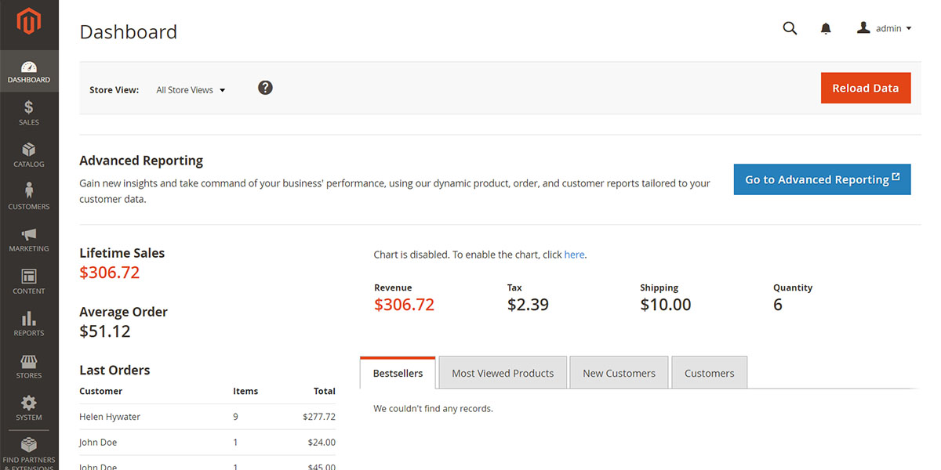Click the search magnifier icon
The width and height of the screenshot is (941, 470).
tap(790, 28)
